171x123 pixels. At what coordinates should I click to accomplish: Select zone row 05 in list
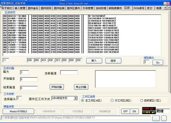pos(61,28)
